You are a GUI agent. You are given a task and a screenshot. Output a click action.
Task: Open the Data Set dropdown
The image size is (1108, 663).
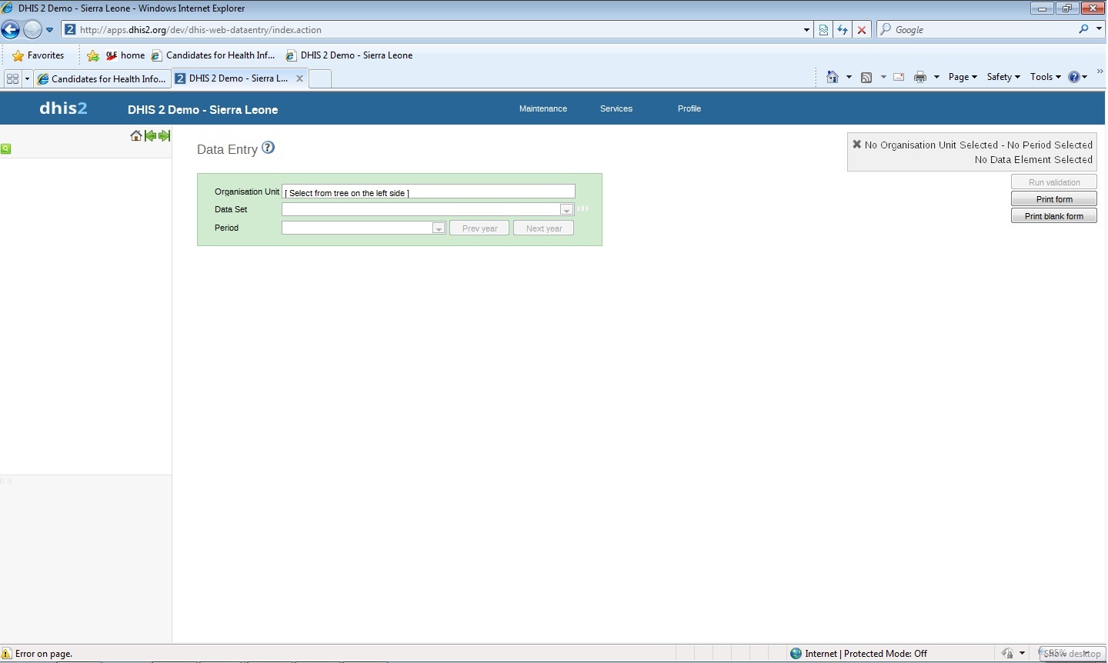click(428, 209)
